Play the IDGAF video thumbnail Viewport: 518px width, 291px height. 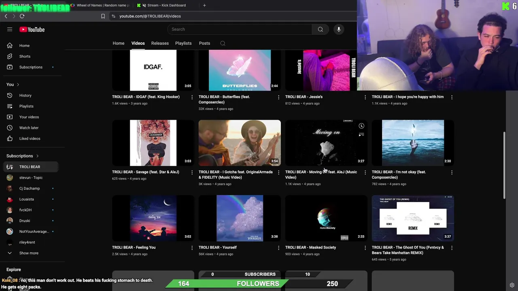pyautogui.click(x=153, y=70)
